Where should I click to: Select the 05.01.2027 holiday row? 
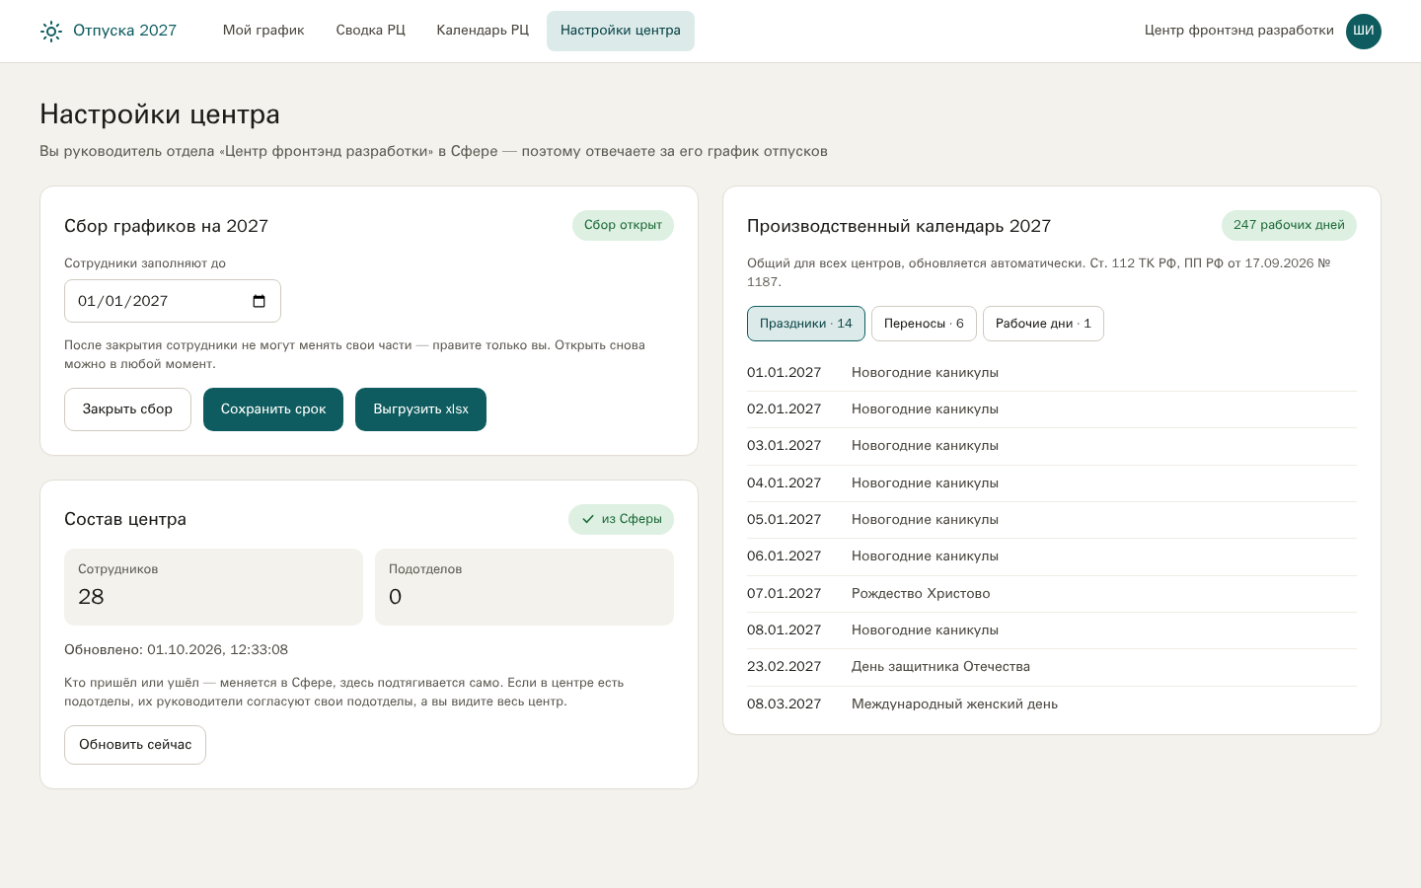[x=1052, y=520]
